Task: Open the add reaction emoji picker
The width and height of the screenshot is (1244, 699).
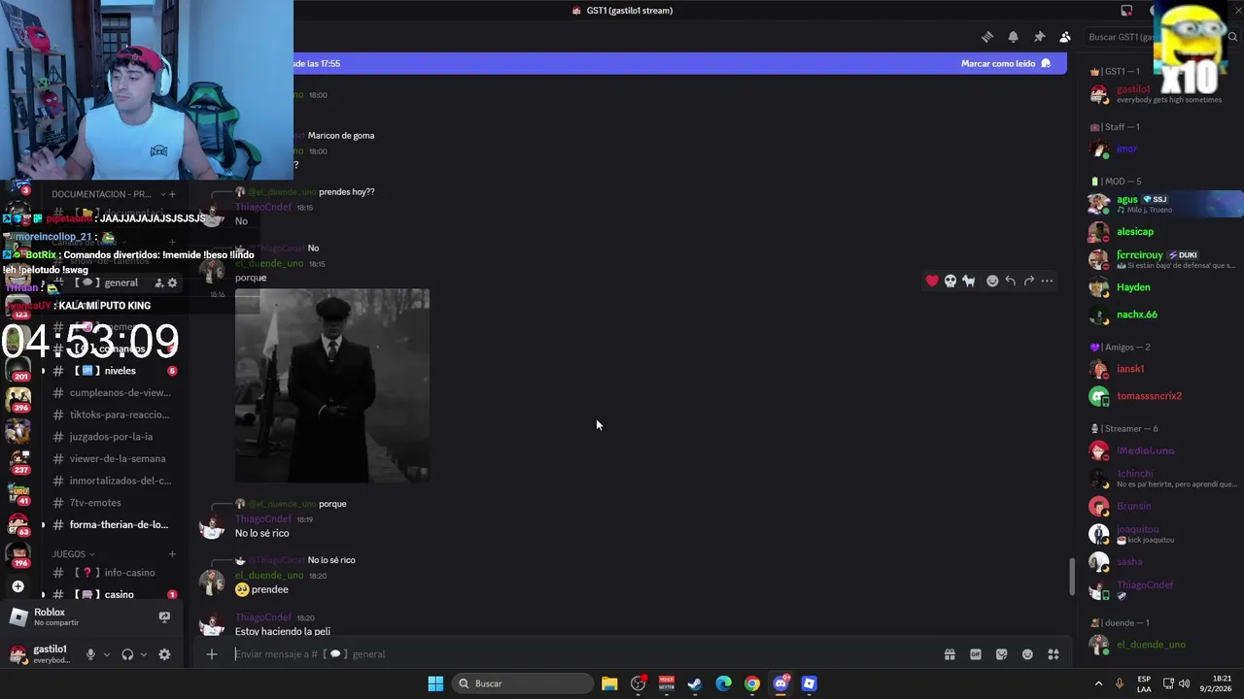Action: pos(992,281)
